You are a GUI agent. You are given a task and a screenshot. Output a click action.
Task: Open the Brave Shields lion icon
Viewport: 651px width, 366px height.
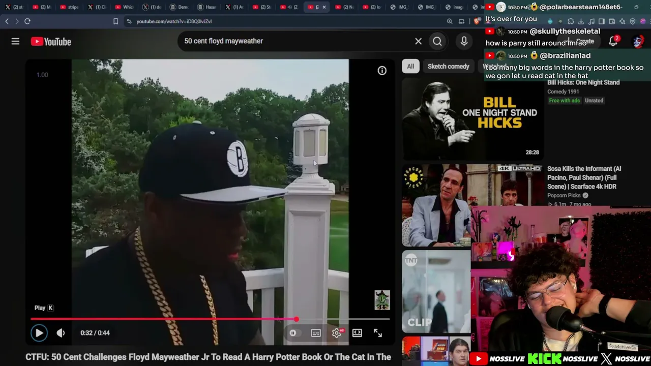(477, 21)
